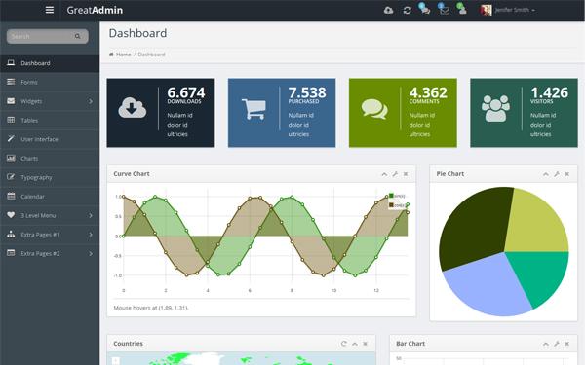Click the GreatAdmin logo
This screenshot has height=365, width=585.
tap(95, 10)
